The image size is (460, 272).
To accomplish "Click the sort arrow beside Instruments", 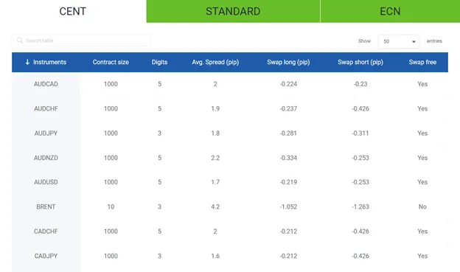I will pos(27,62).
